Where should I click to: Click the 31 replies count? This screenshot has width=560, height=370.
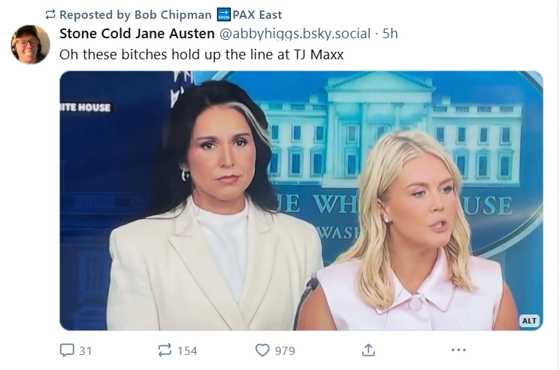[x=86, y=350]
